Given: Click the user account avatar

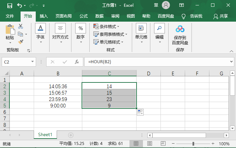Looking at the screenshot, I should click(166, 5).
